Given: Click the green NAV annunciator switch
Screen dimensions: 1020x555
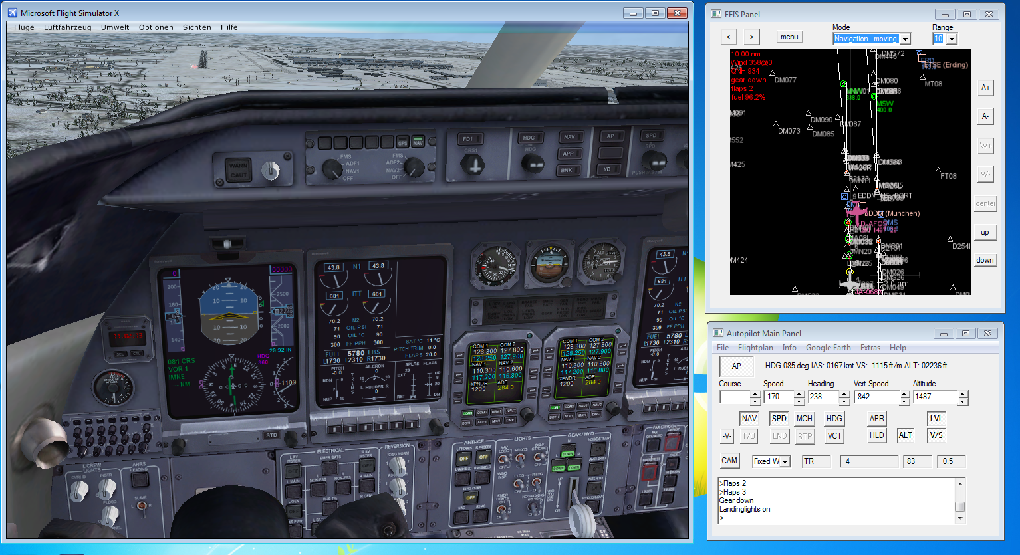Looking at the screenshot, I should (x=418, y=142).
